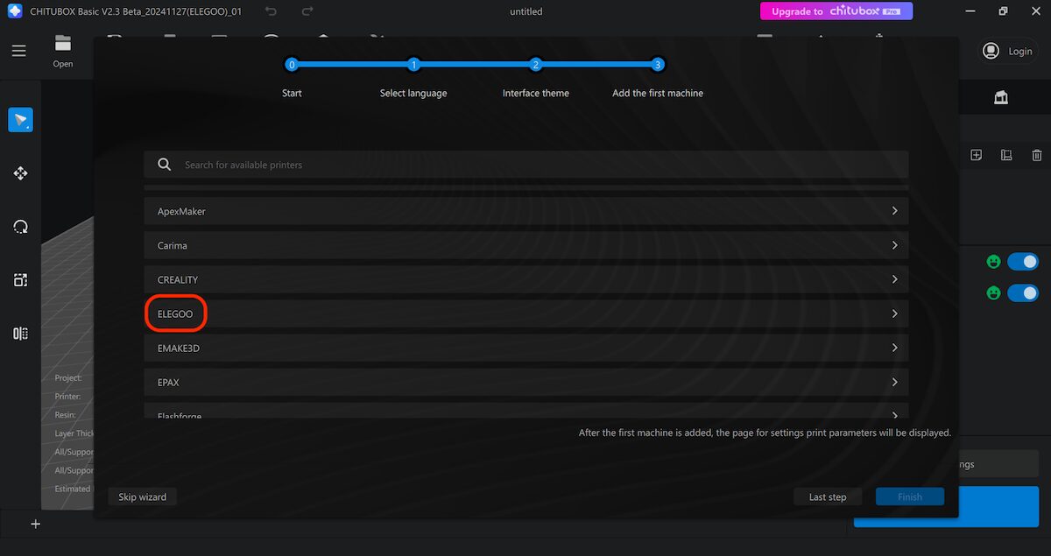Expand the ELEGOO printer brand
This screenshot has height=556, width=1051.
coord(526,313)
